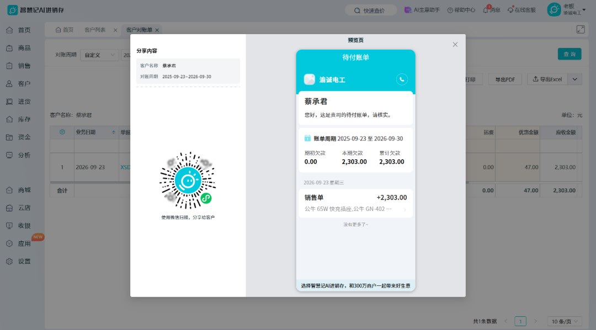Go to page 1 in pagination
This screenshot has height=330, width=596.
520,321
